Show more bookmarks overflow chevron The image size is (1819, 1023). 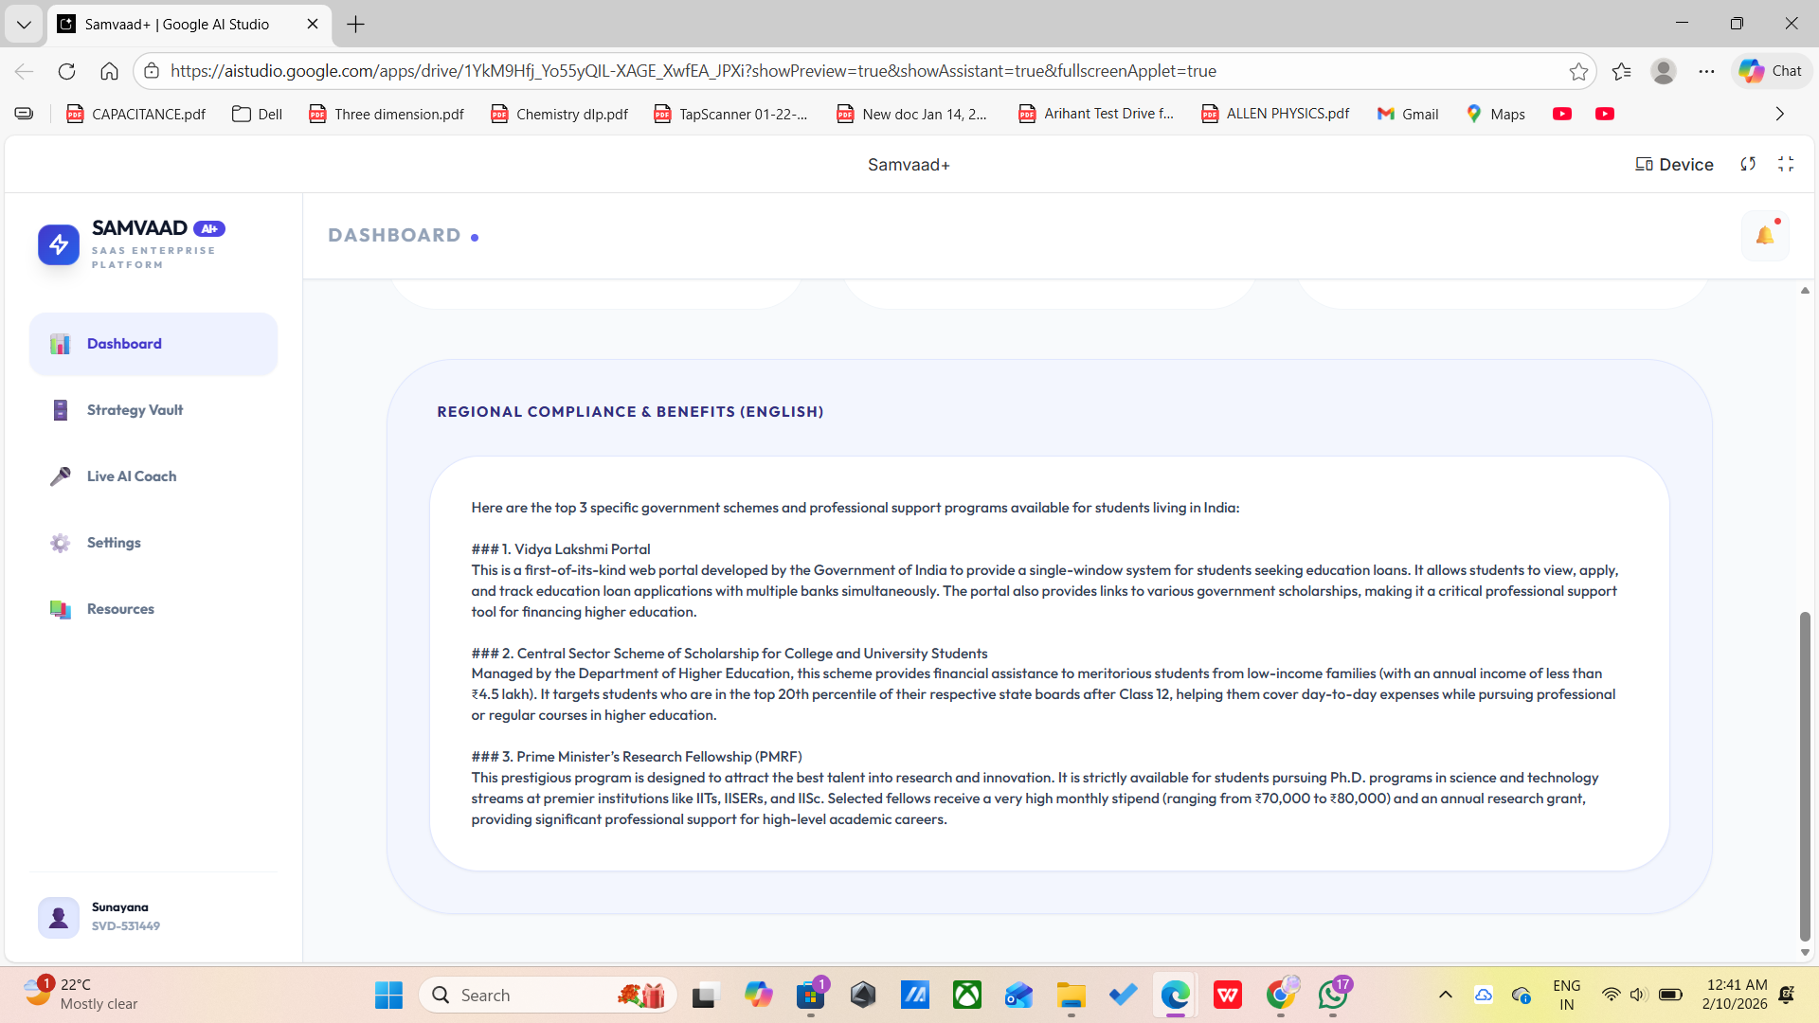click(1779, 114)
